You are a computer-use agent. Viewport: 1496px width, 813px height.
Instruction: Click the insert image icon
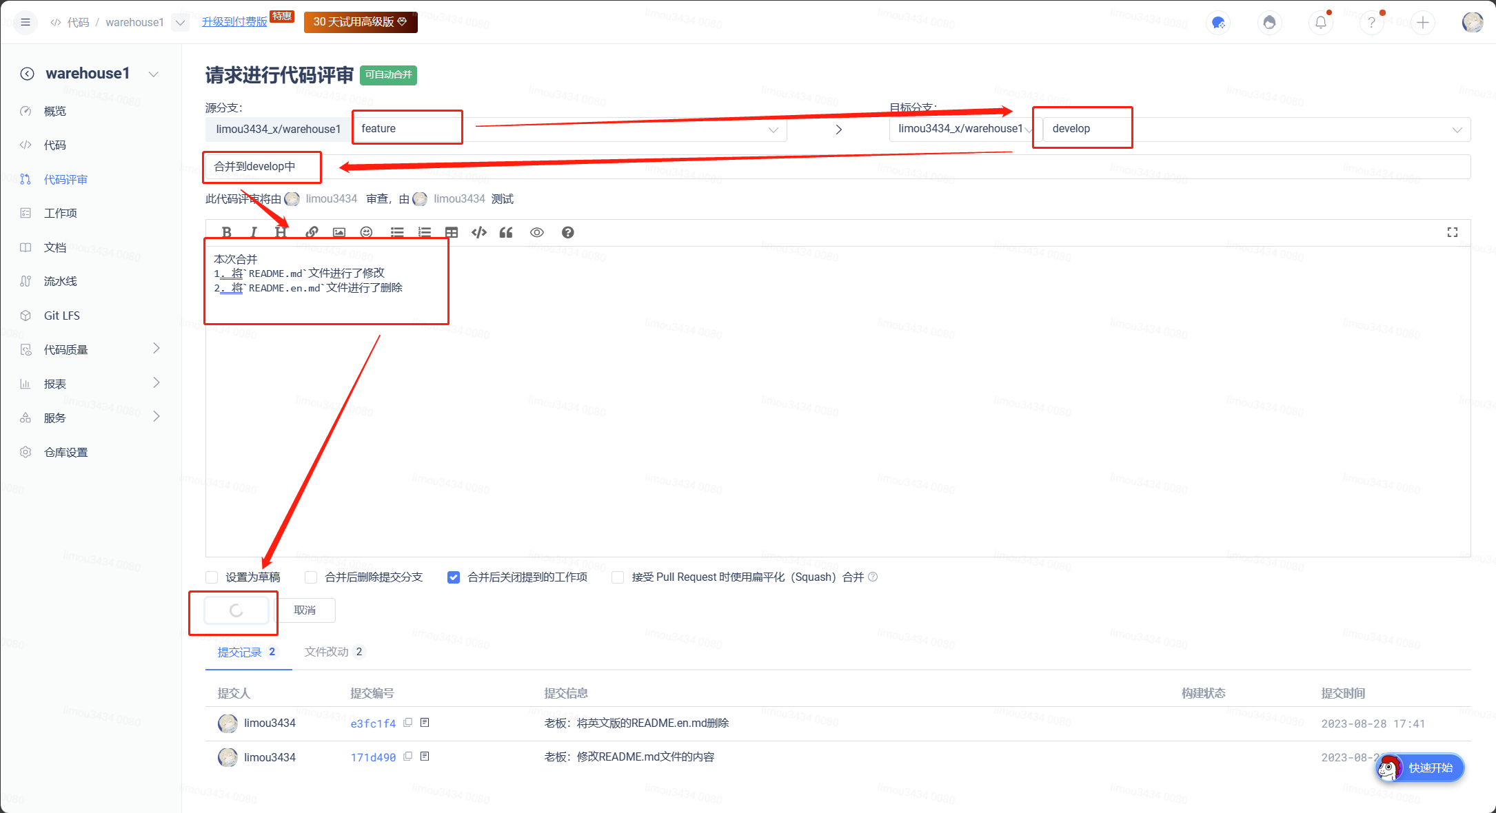338,232
